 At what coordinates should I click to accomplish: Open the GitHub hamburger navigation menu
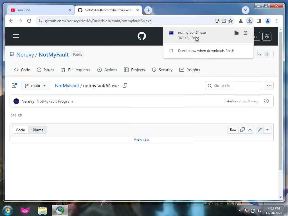[16, 36]
